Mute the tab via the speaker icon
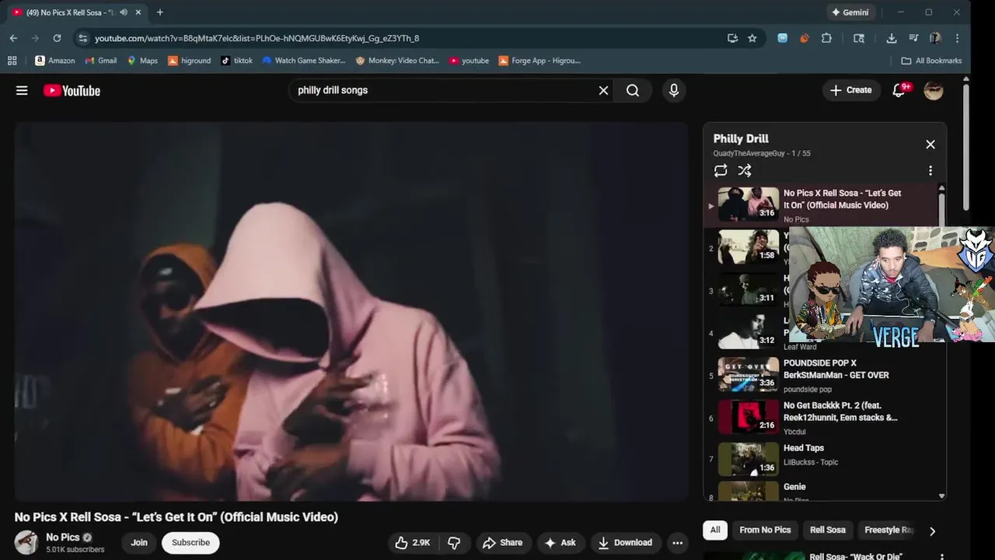Screen dimensions: 995x560 pos(124,12)
